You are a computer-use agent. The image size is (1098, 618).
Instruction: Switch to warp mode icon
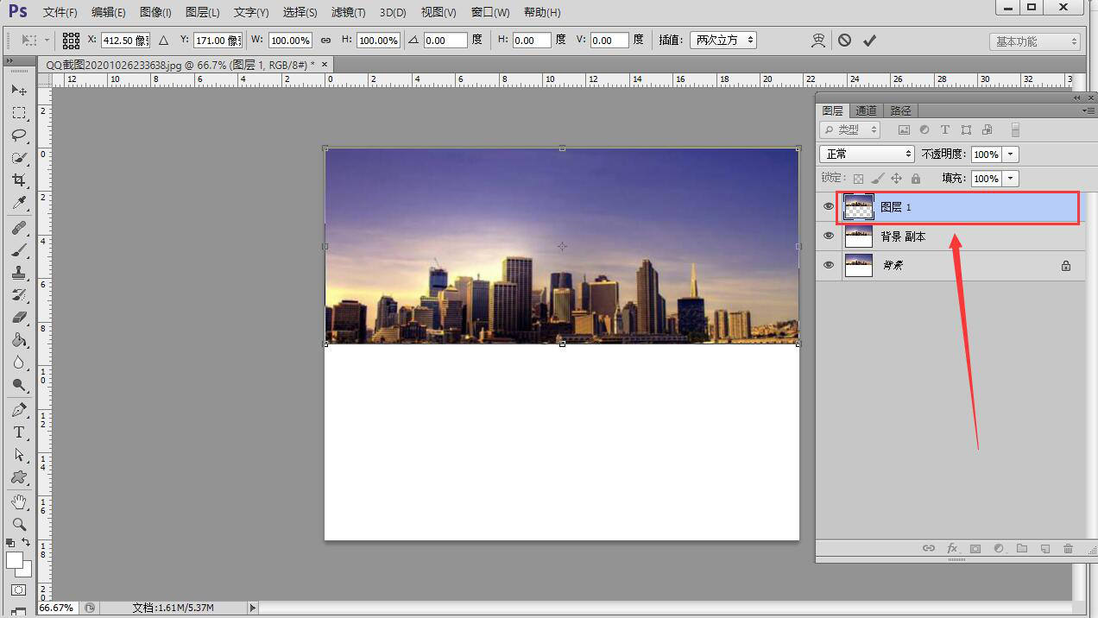(x=817, y=41)
